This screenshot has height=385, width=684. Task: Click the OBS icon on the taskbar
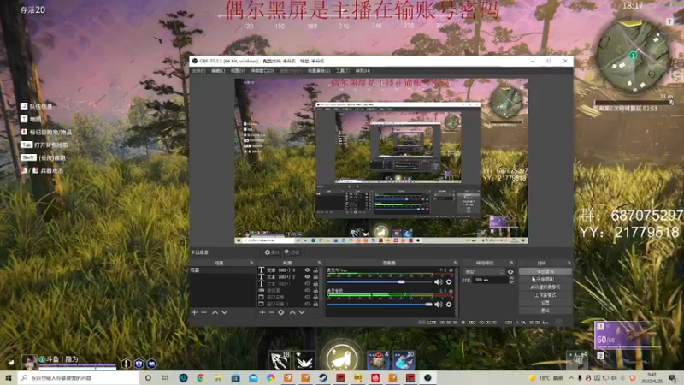click(427, 377)
